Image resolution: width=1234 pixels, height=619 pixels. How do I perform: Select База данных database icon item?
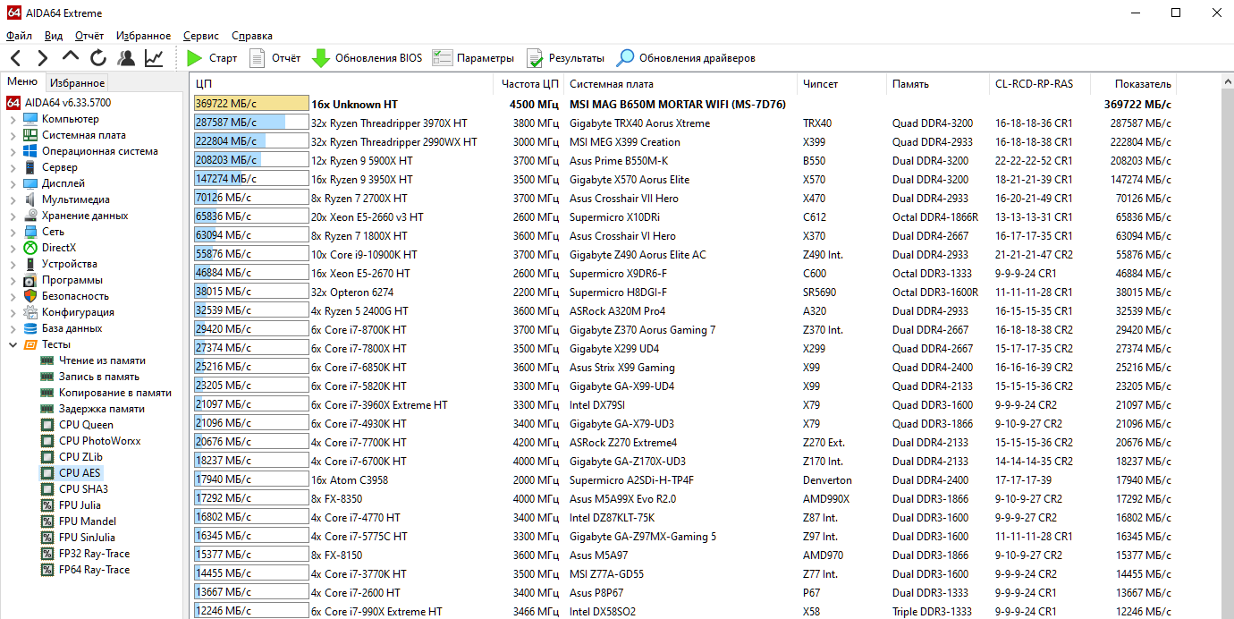click(31, 328)
